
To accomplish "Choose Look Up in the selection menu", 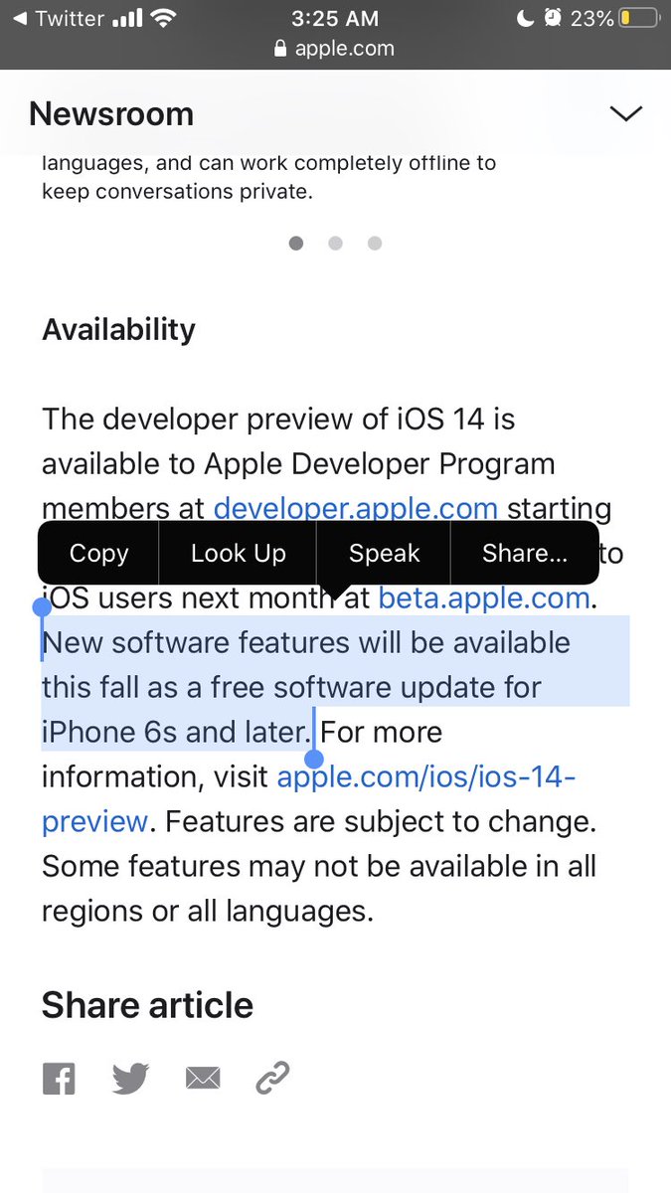I will point(238,553).
